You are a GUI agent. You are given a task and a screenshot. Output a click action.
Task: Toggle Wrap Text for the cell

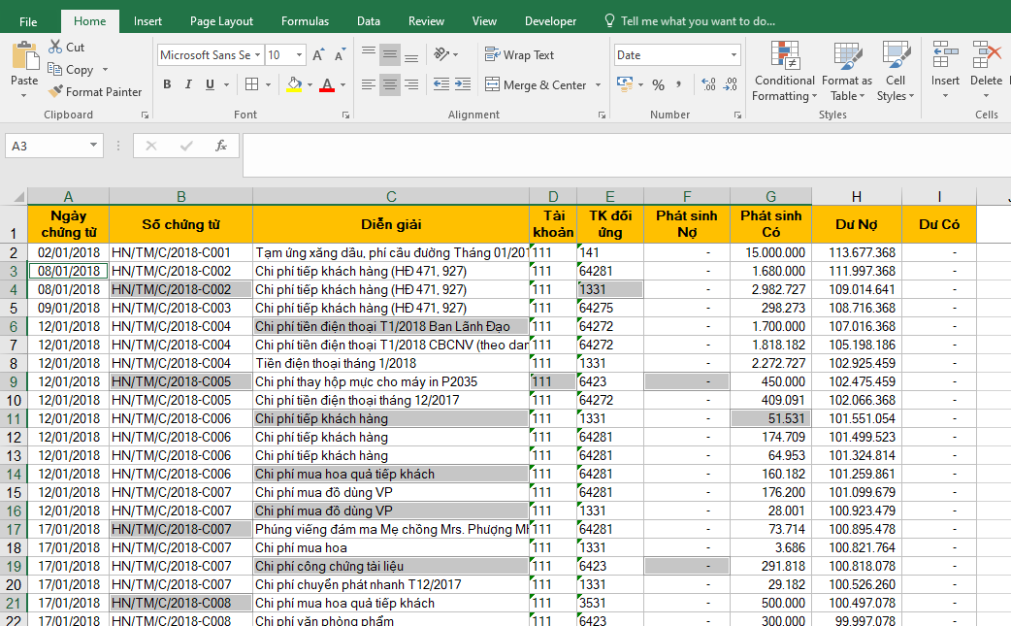pyautogui.click(x=519, y=55)
